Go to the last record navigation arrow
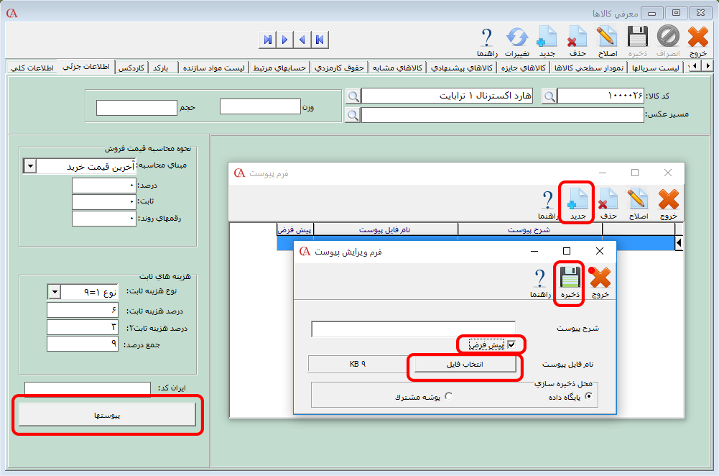Image resolution: width=719 pixels, height=476 pixels. (x=267, y=40)
